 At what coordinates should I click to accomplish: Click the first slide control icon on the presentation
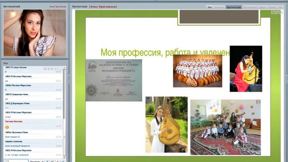point(273,12)
